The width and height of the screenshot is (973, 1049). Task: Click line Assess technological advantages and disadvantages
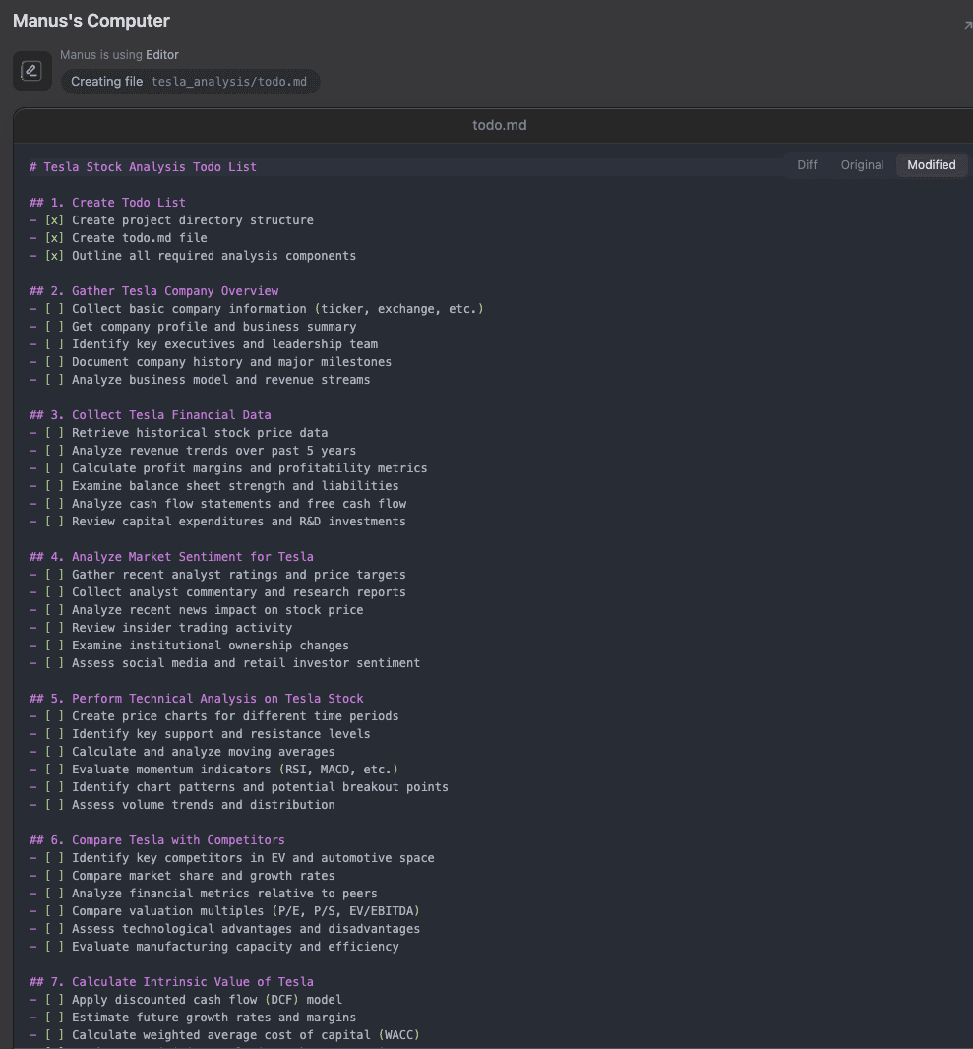(246, 929)
